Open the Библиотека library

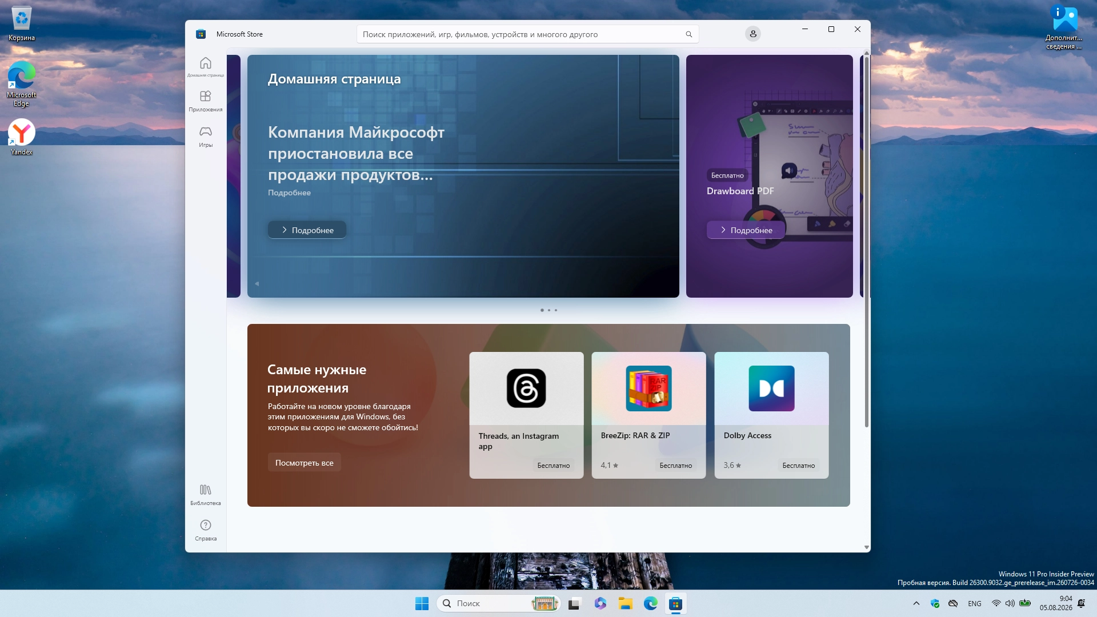click(x=206, y=495)
